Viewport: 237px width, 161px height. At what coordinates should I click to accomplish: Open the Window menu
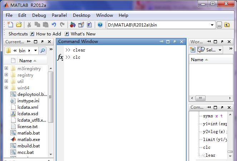105,15
